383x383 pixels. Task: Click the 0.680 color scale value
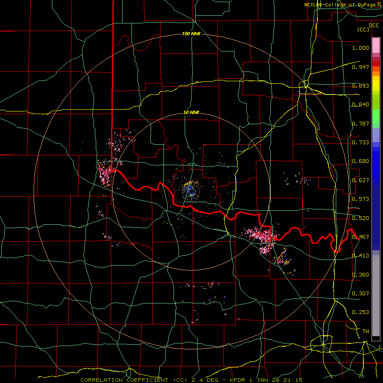tap(360, 161)
